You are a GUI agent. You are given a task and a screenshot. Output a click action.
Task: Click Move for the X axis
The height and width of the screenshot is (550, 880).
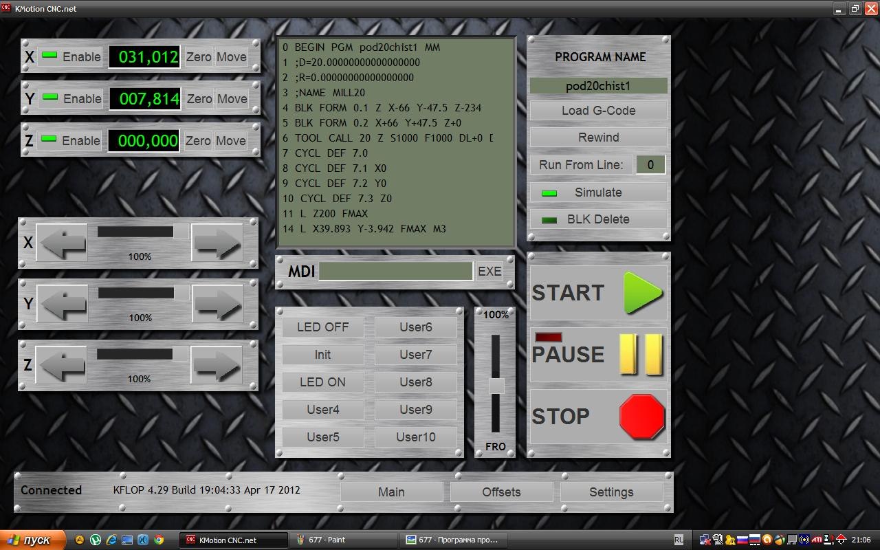coord(232,57)
